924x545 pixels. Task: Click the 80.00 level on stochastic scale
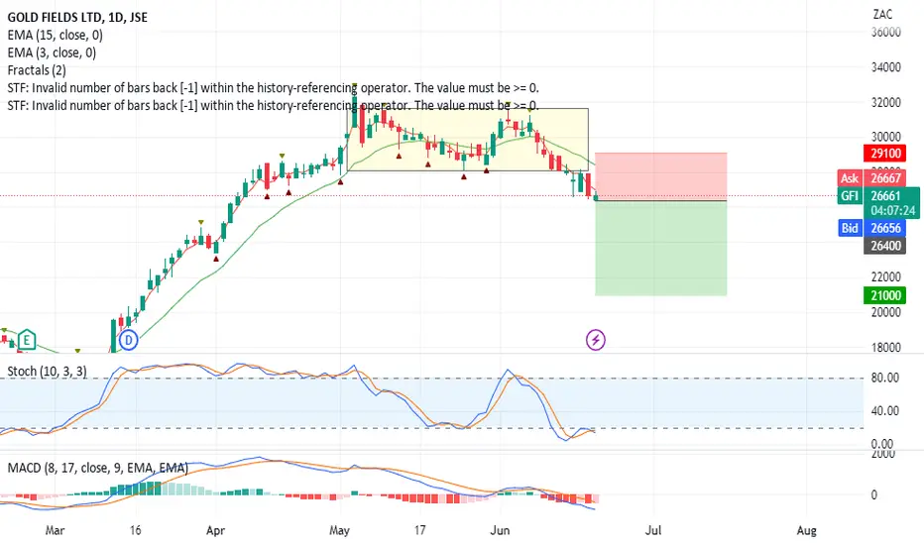pyautogui.click(x=885, y=378)
